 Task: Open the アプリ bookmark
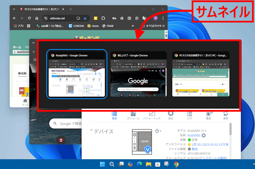[x=19, y=26]
